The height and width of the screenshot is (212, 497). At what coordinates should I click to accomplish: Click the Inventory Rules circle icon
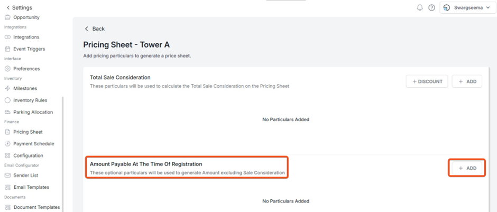(x=7, y=100)
